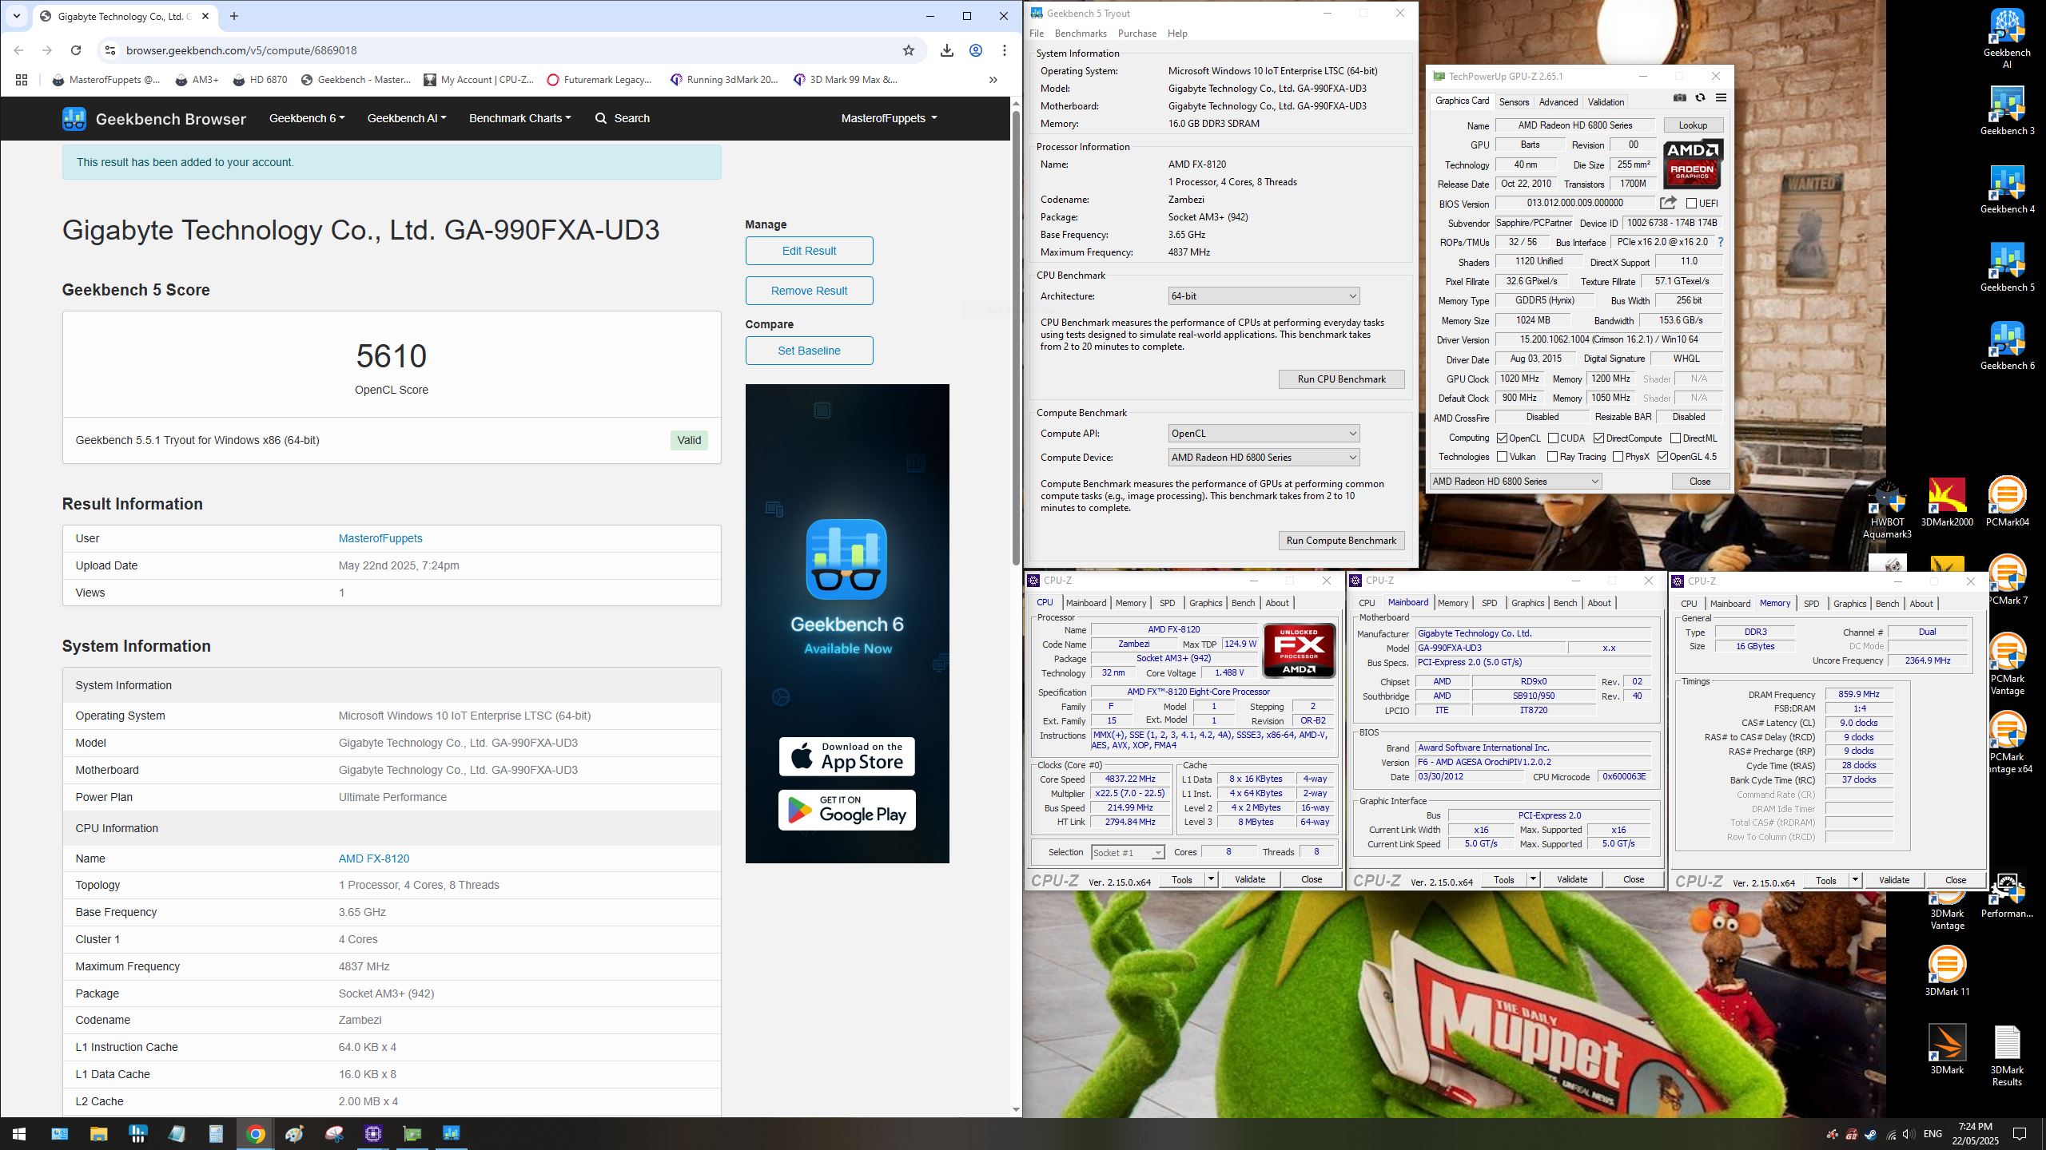The width and height of the screenshot is (2046, 1150).
Task: Open Chrome downloads icon
Action: [x=947, y=50]
